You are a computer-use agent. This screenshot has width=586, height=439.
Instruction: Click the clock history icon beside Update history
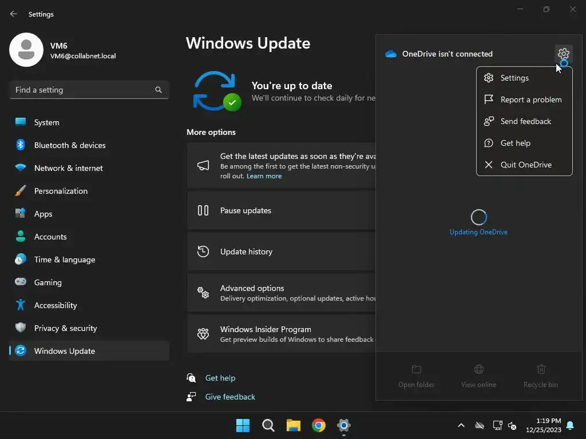point(203,252)
